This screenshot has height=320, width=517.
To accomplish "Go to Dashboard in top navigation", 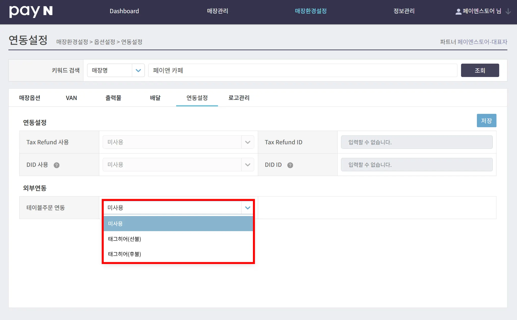I will [x=124, y=11].
